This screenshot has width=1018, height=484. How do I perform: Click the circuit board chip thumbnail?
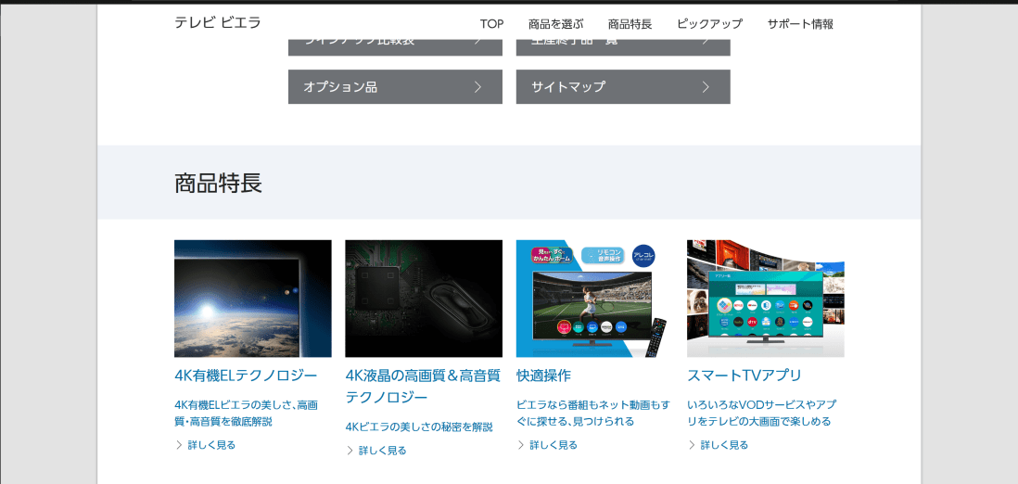pos(423,299)
